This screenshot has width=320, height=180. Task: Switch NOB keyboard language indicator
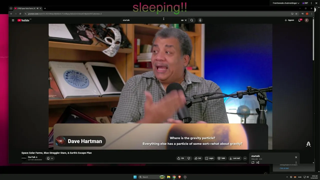(x=300, y=177)
